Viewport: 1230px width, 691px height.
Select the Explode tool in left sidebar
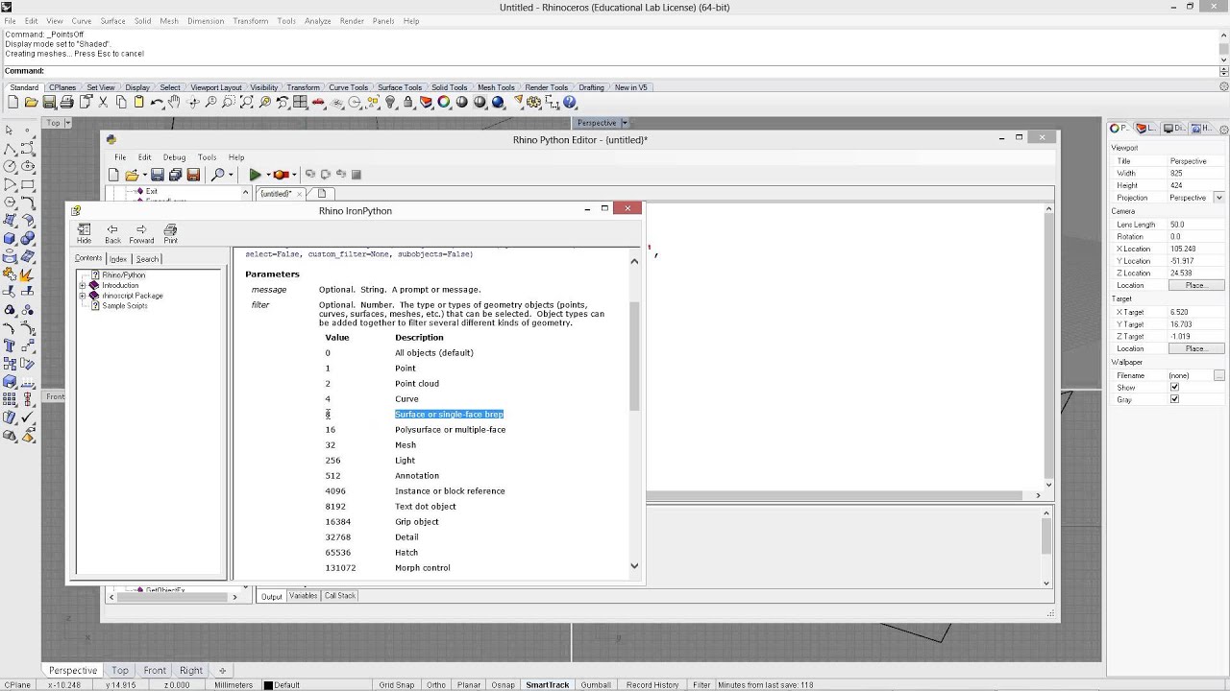point(28,274)
